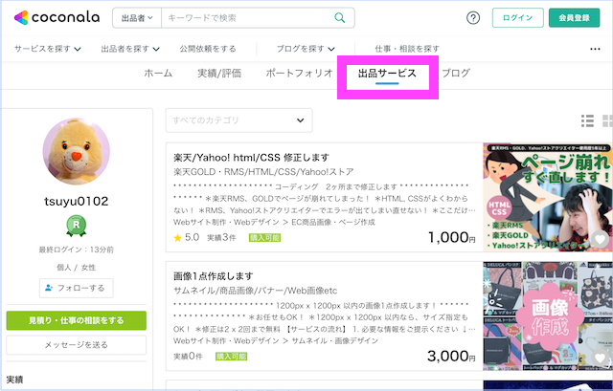Expand 出品者を探す menu
The image size is (613, 391).
pyautogui.click(x=130, y=49)
